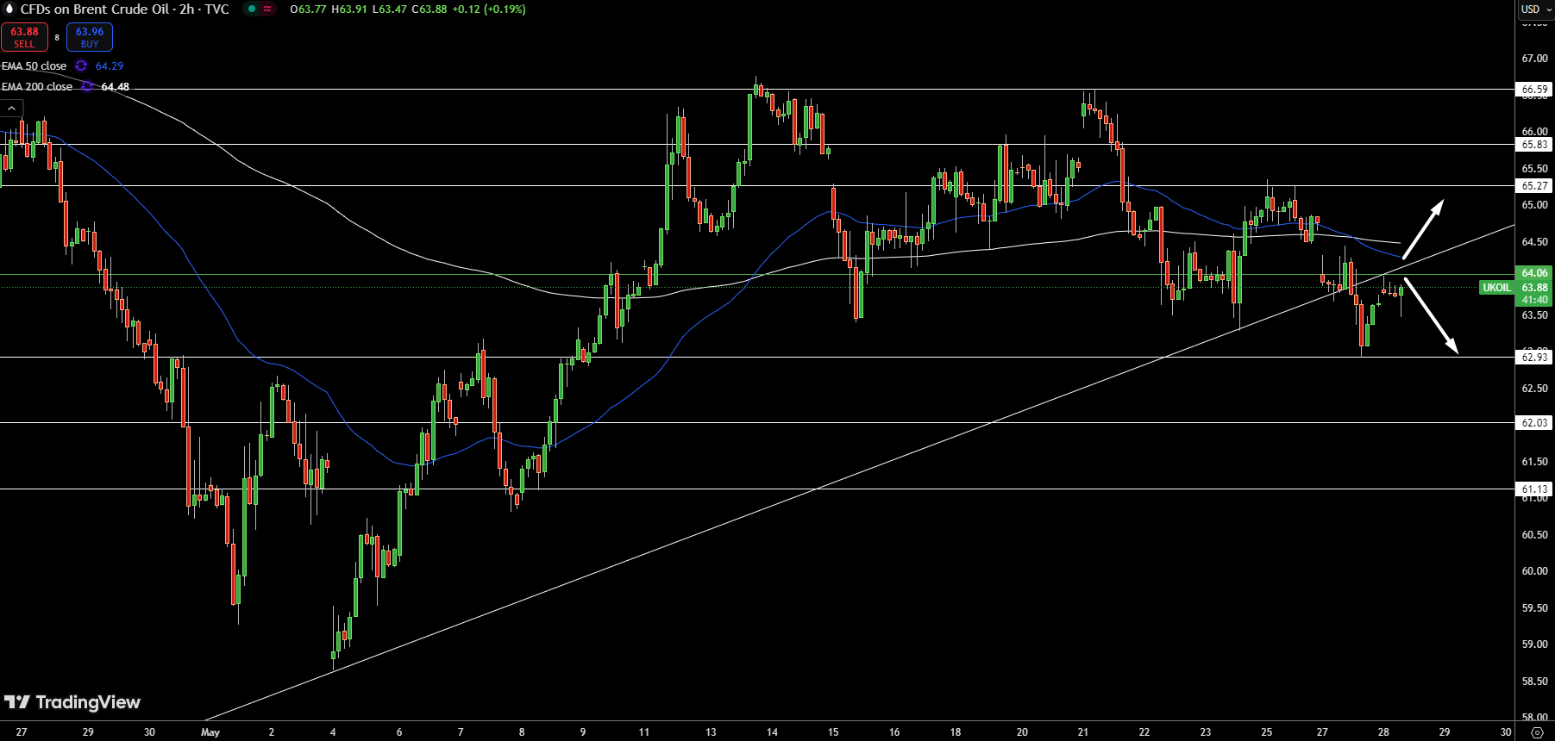Image resolution: width=1555 pixels, height=741 pixels.
Task: Click the 65.83 price level label
Action: pos(1534,145)
